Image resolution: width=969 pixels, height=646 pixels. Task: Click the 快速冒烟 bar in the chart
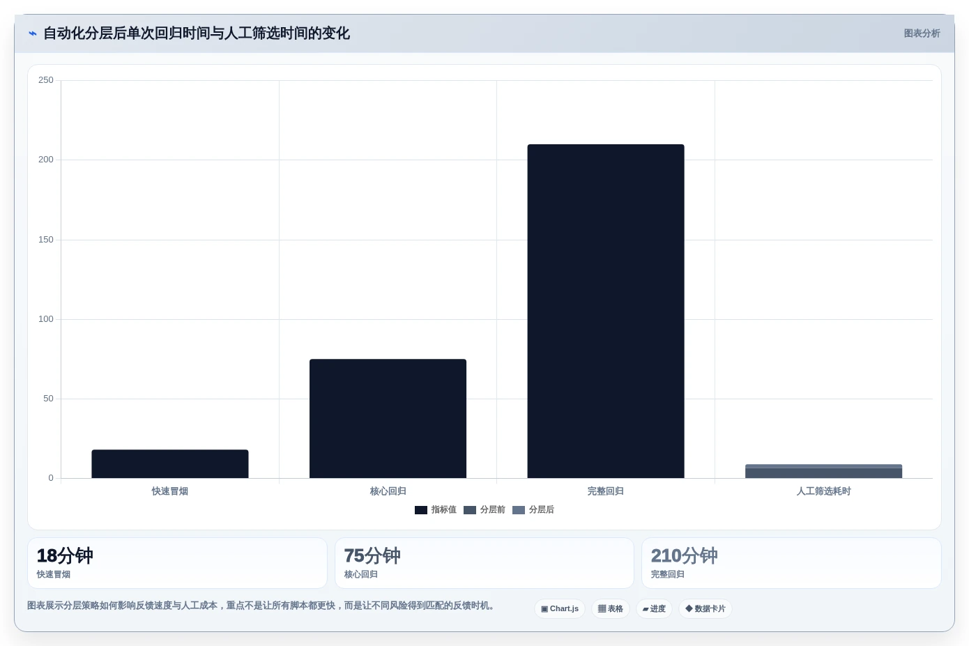coord(170,464)
